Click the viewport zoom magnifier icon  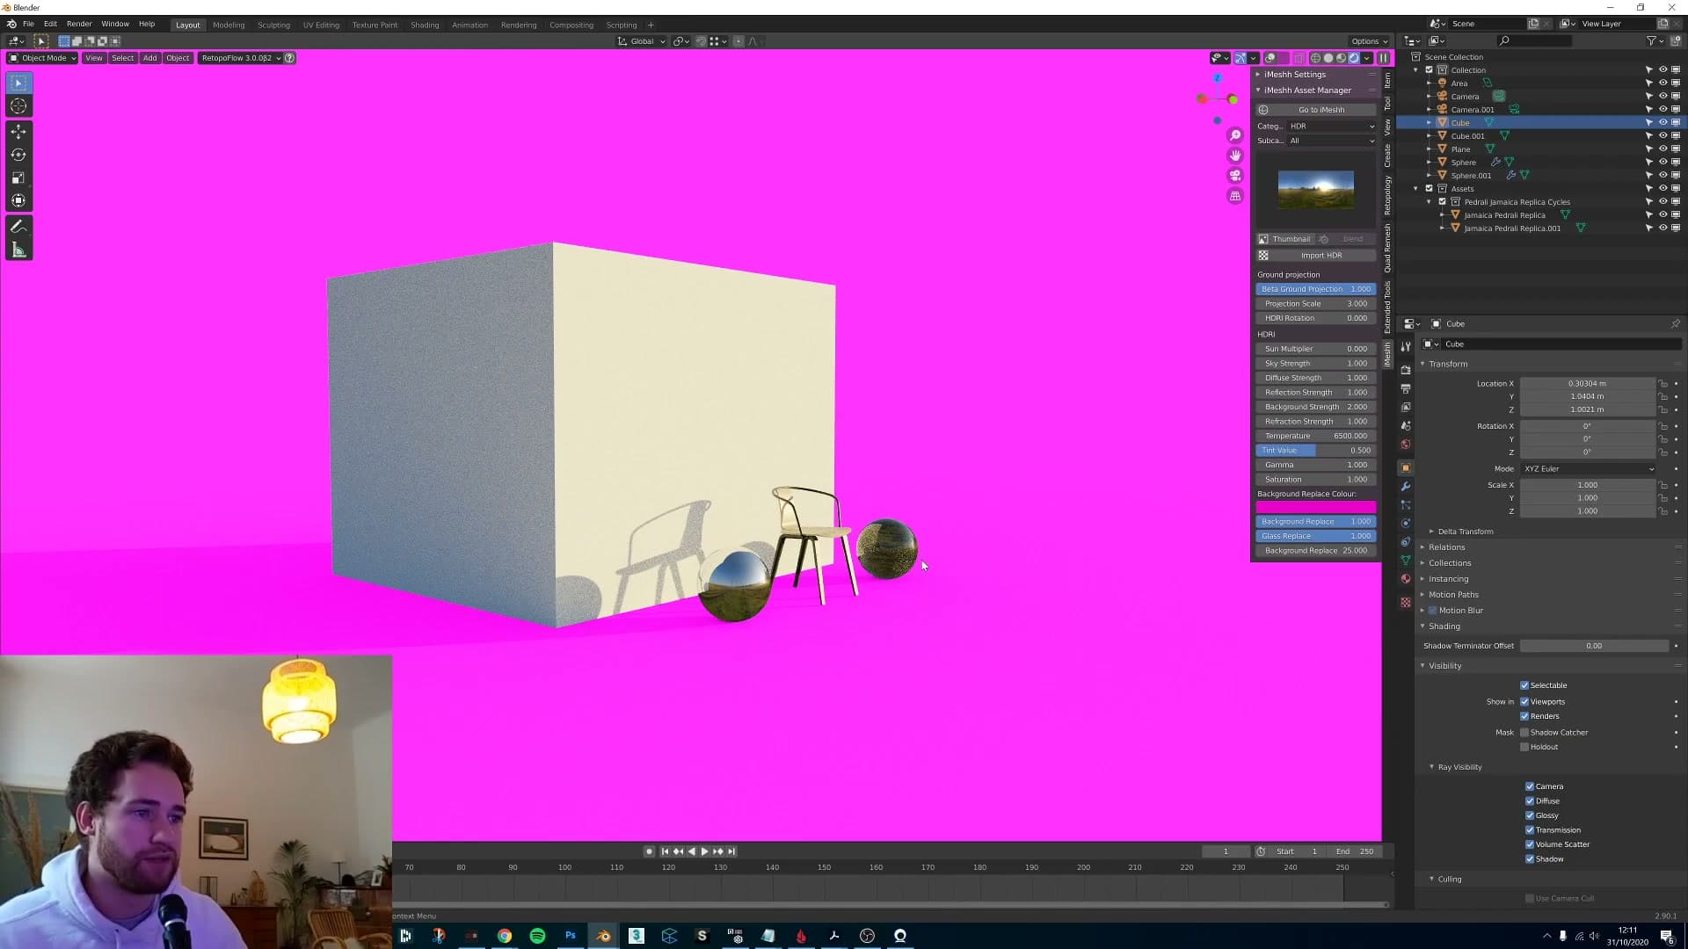click(1235, 135)
